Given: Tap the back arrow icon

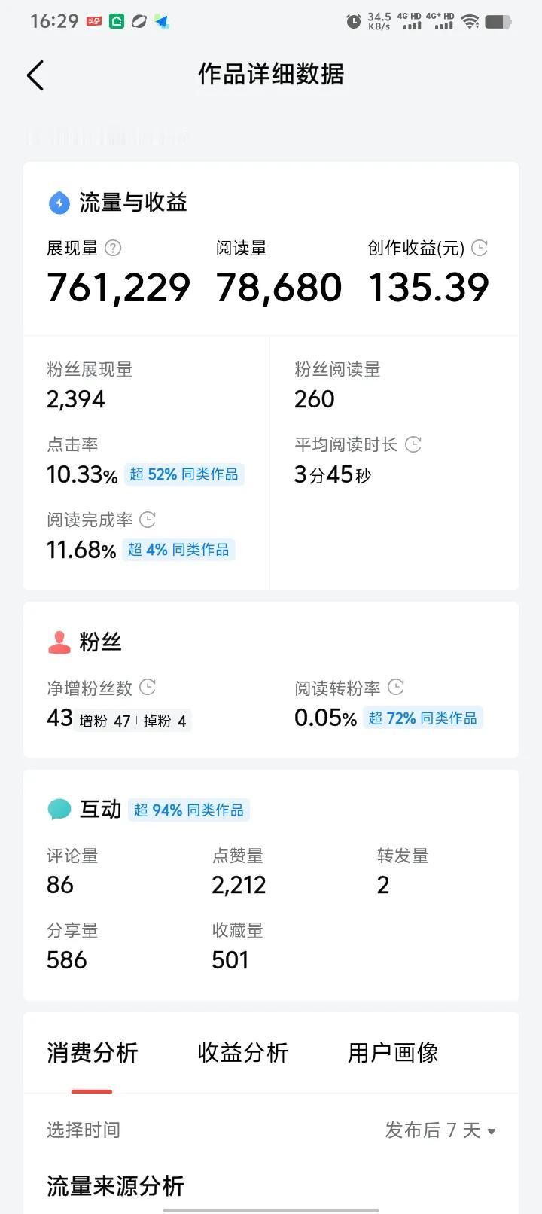Looking at the screenshot, I should [x=35, y=75].
